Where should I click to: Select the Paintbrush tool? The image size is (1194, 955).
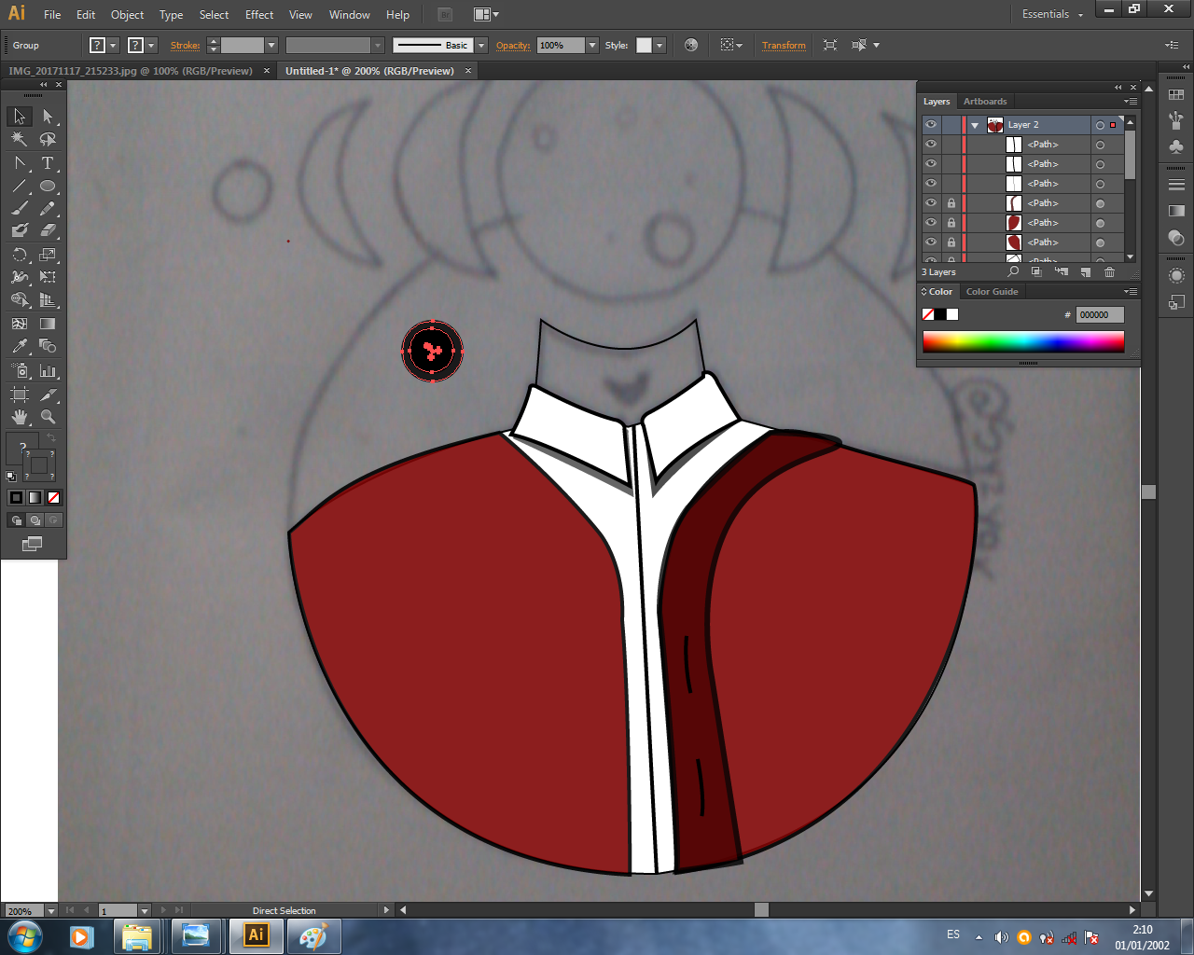[x=20, y=208]
